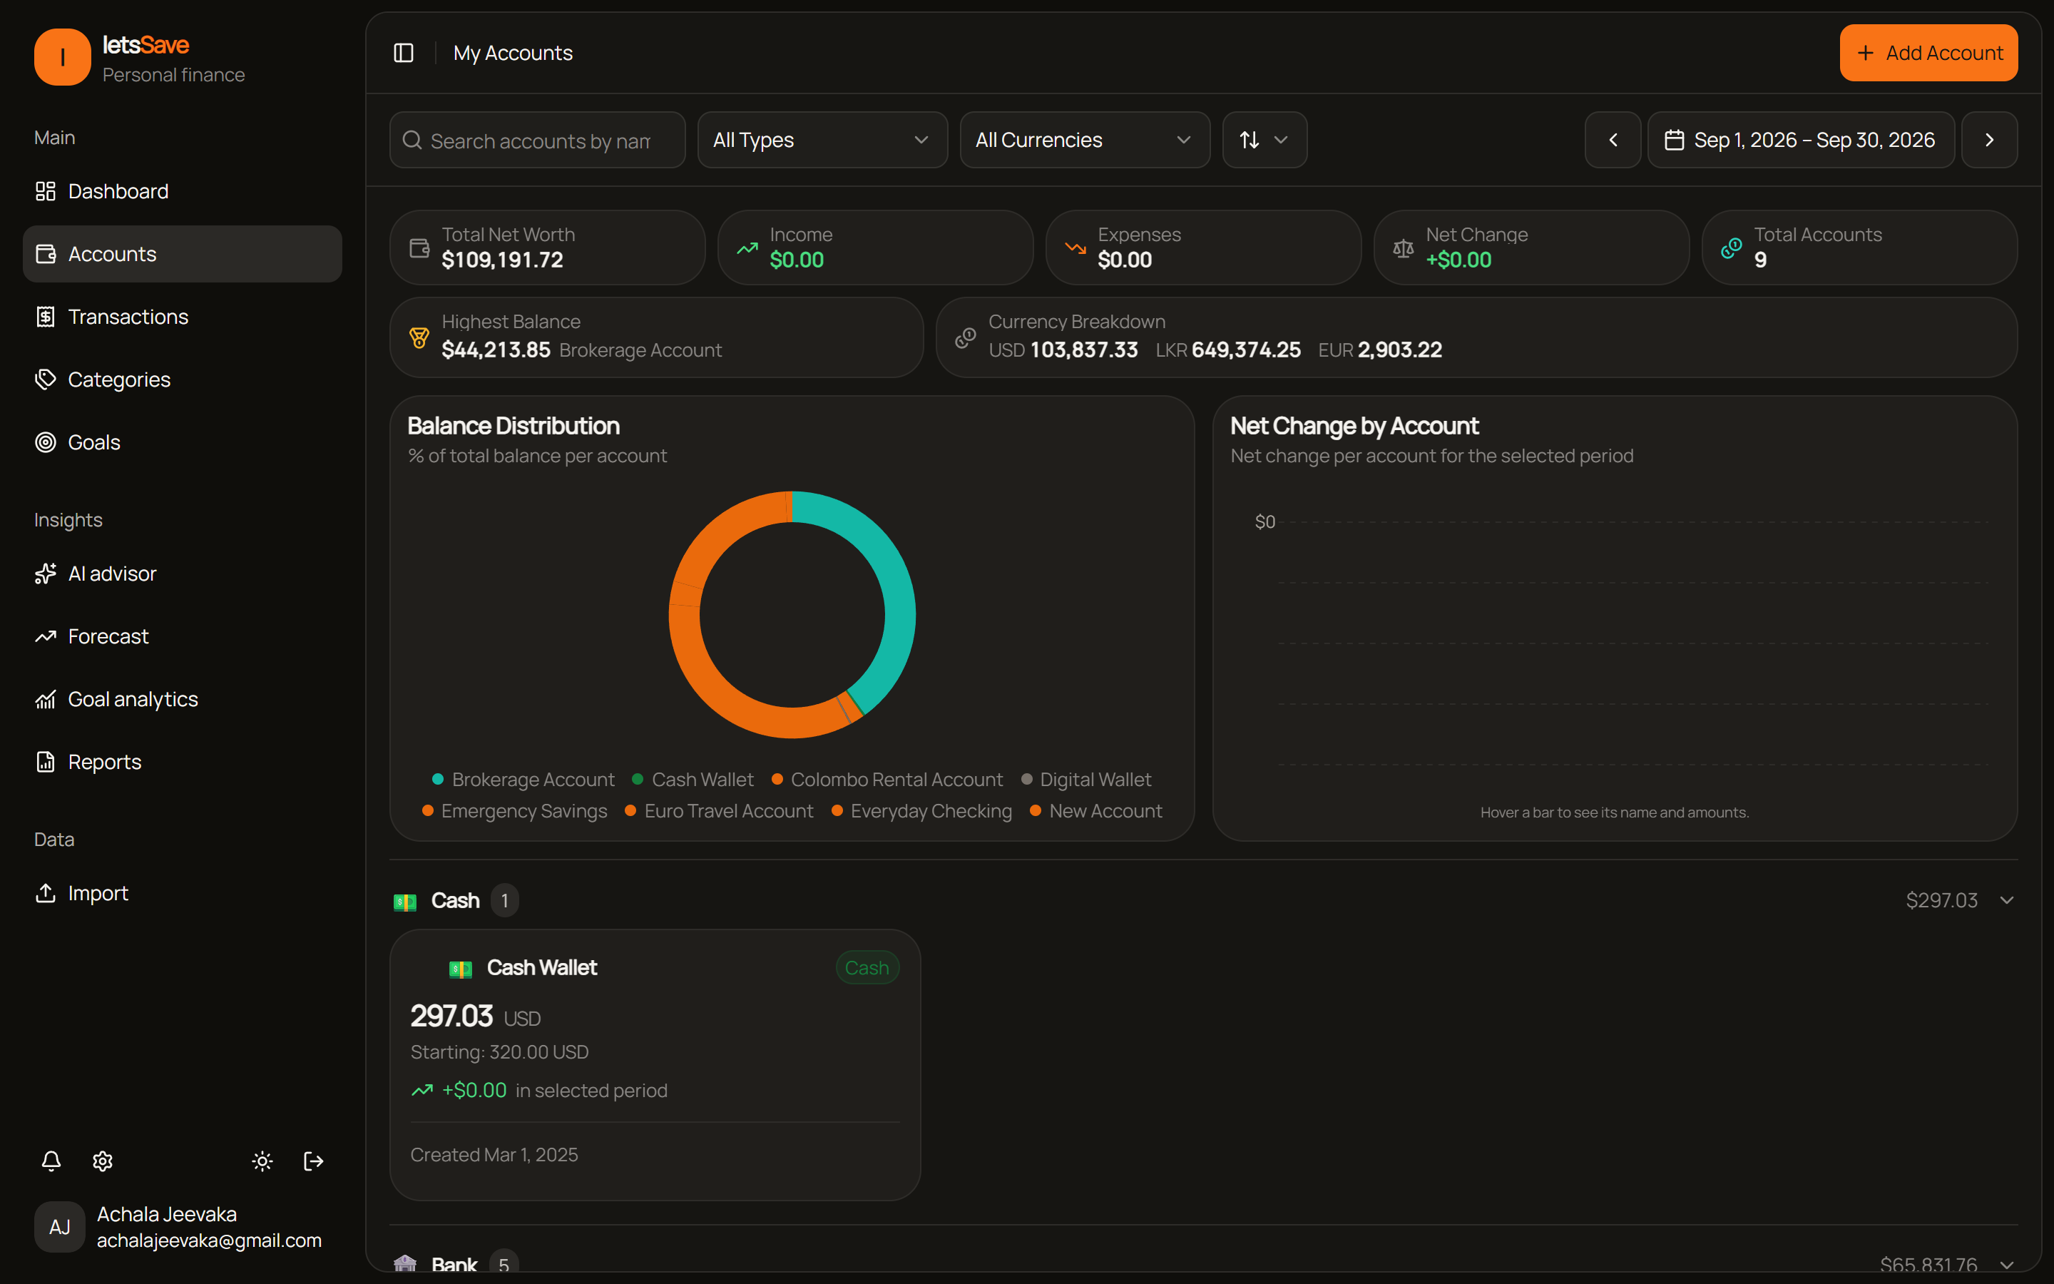Click Cash Wallet card money icon
The height and width of the screenshot is (1284, 2054).
(x=460, y=969)
